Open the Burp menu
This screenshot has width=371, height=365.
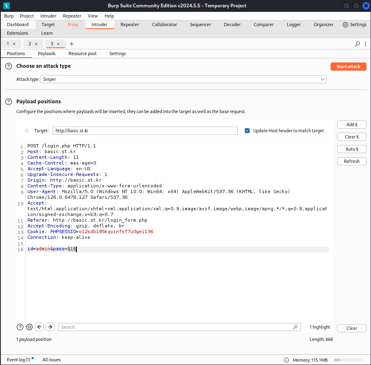point(9,16)
